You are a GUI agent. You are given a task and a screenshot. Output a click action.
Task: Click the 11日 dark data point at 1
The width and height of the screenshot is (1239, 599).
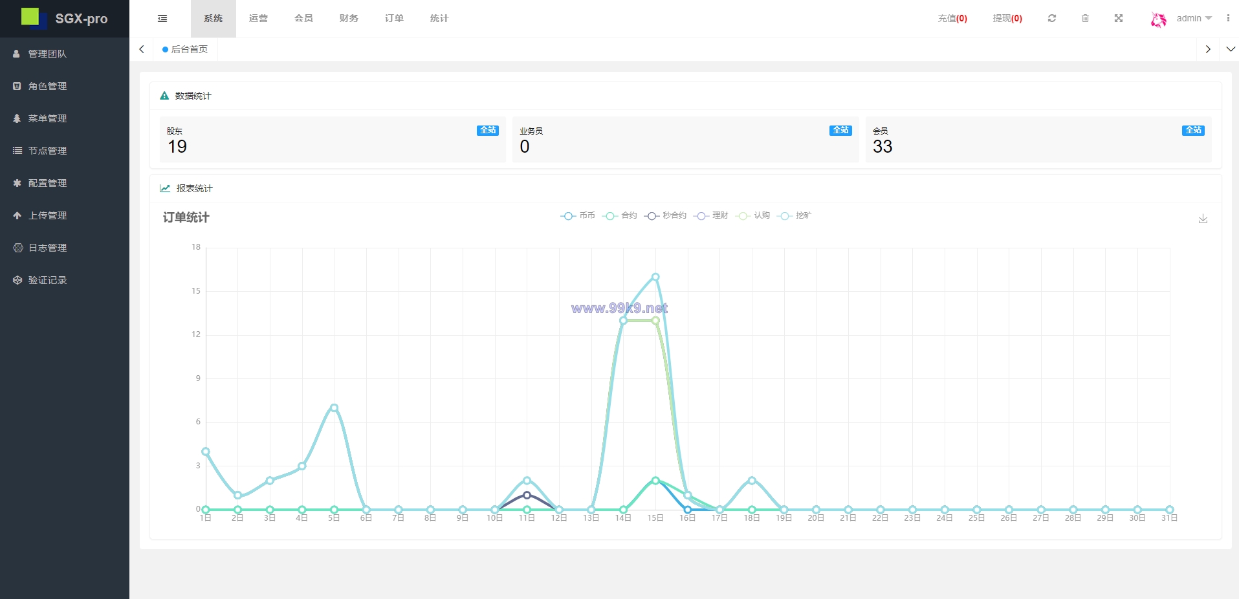click(x=527, y=495)
